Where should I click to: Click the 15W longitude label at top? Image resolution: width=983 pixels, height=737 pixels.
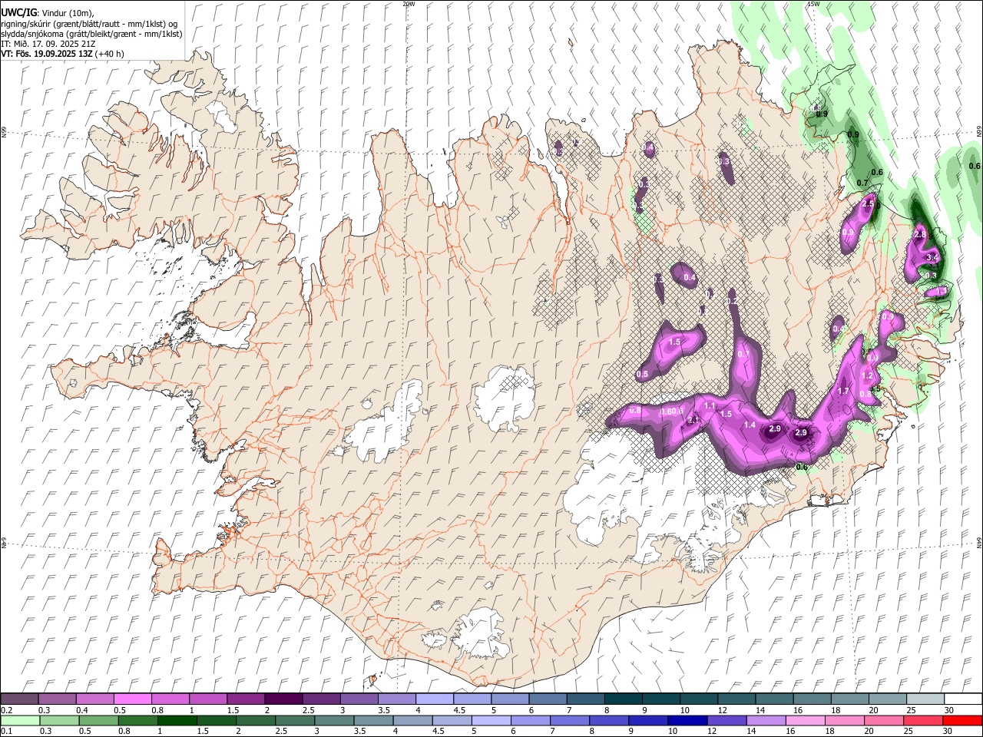(x=813, y=4)
